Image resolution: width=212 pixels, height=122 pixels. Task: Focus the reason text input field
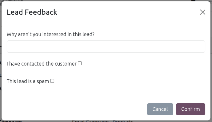click(106, 46)
